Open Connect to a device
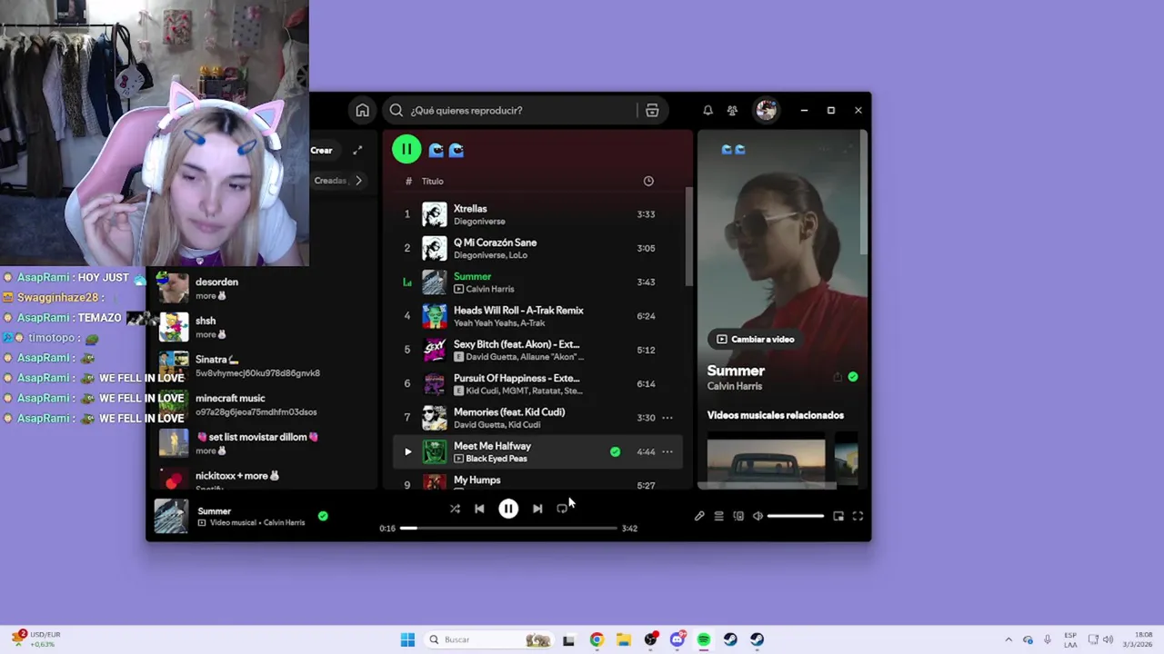Screen dimensions: 1164x654 coord(738,516)
